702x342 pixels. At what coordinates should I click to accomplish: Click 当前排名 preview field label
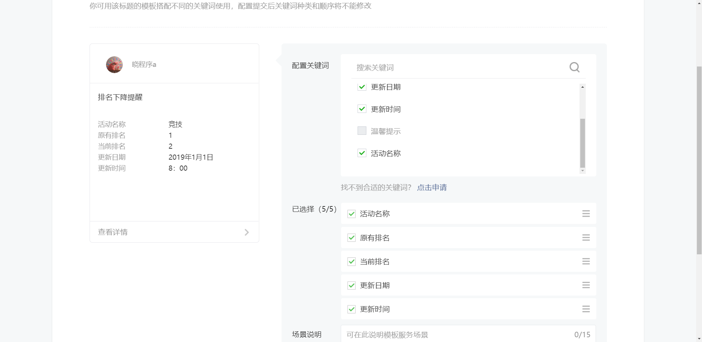112,146
